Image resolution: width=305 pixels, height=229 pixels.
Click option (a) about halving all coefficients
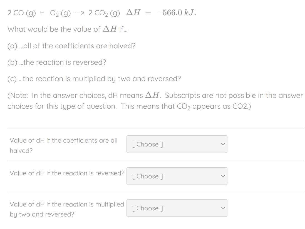[x=71, y=46]
